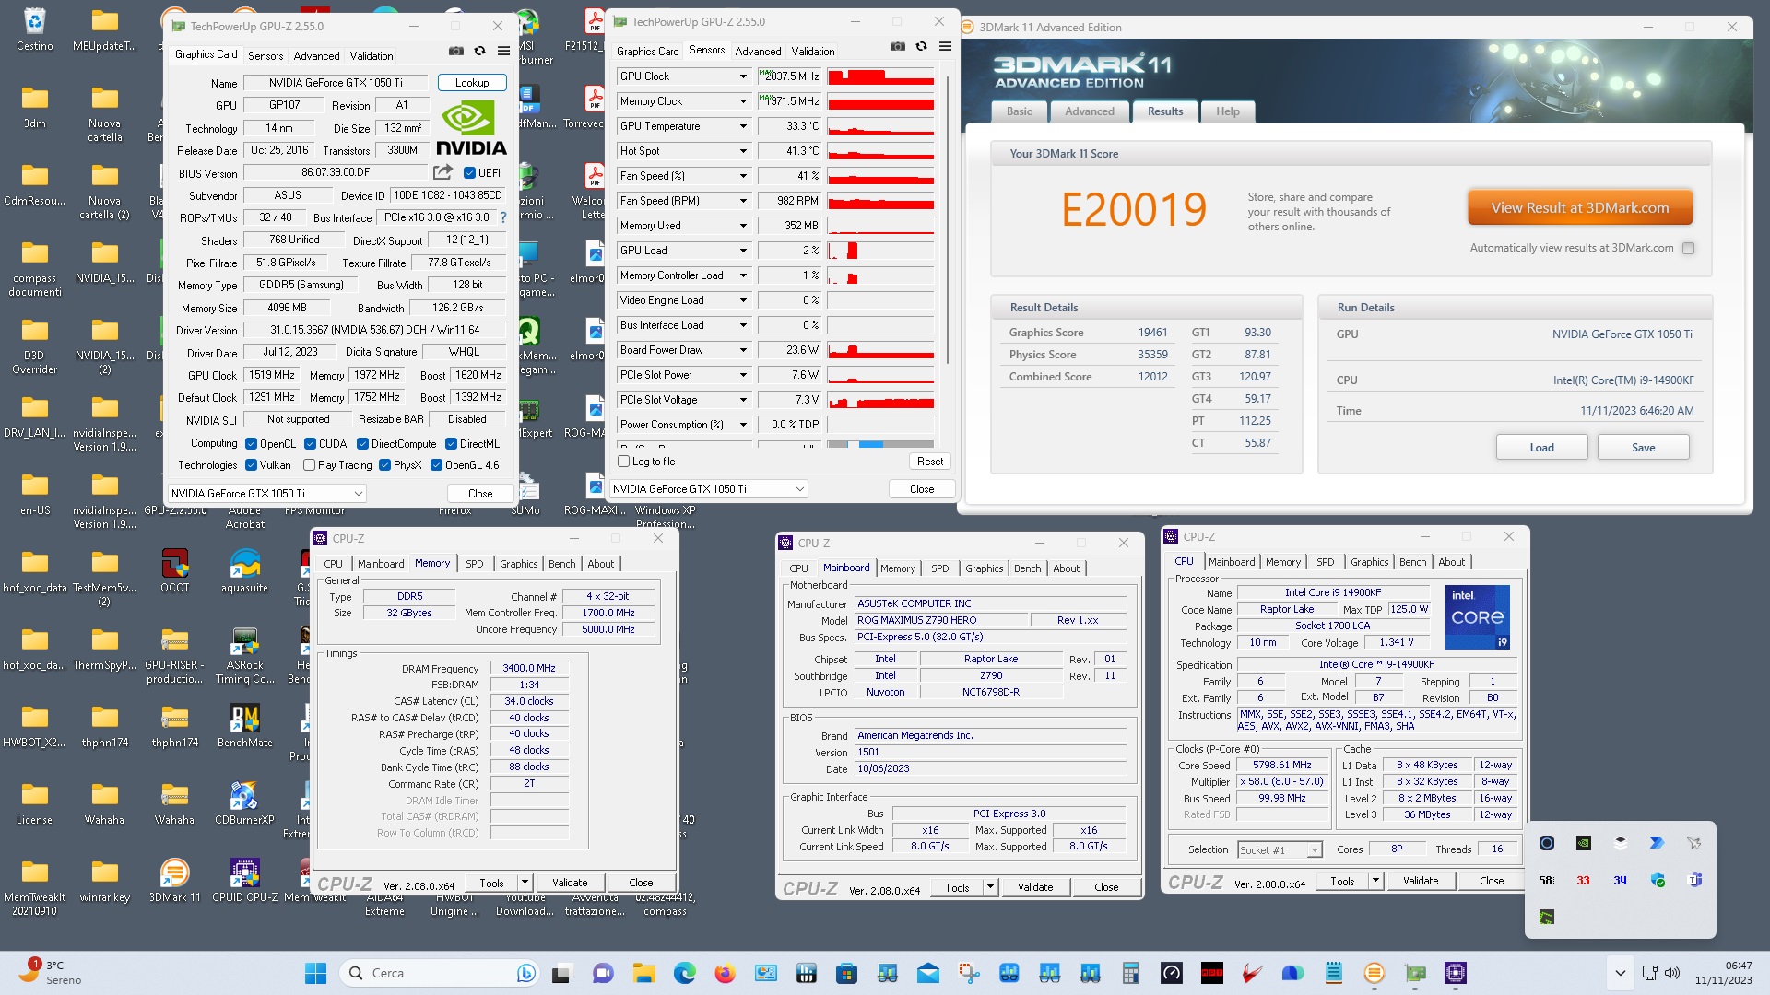Switch to Sensors tab in left GPU-Z window

pyautogui.click(x=265, y=56)
